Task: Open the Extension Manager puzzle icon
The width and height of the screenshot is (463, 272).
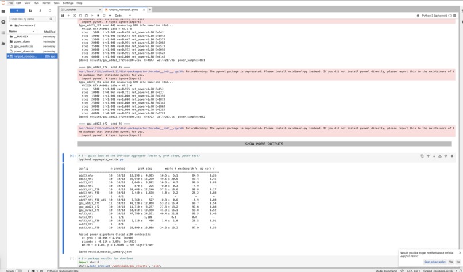Action: click(x=3, y=44)
